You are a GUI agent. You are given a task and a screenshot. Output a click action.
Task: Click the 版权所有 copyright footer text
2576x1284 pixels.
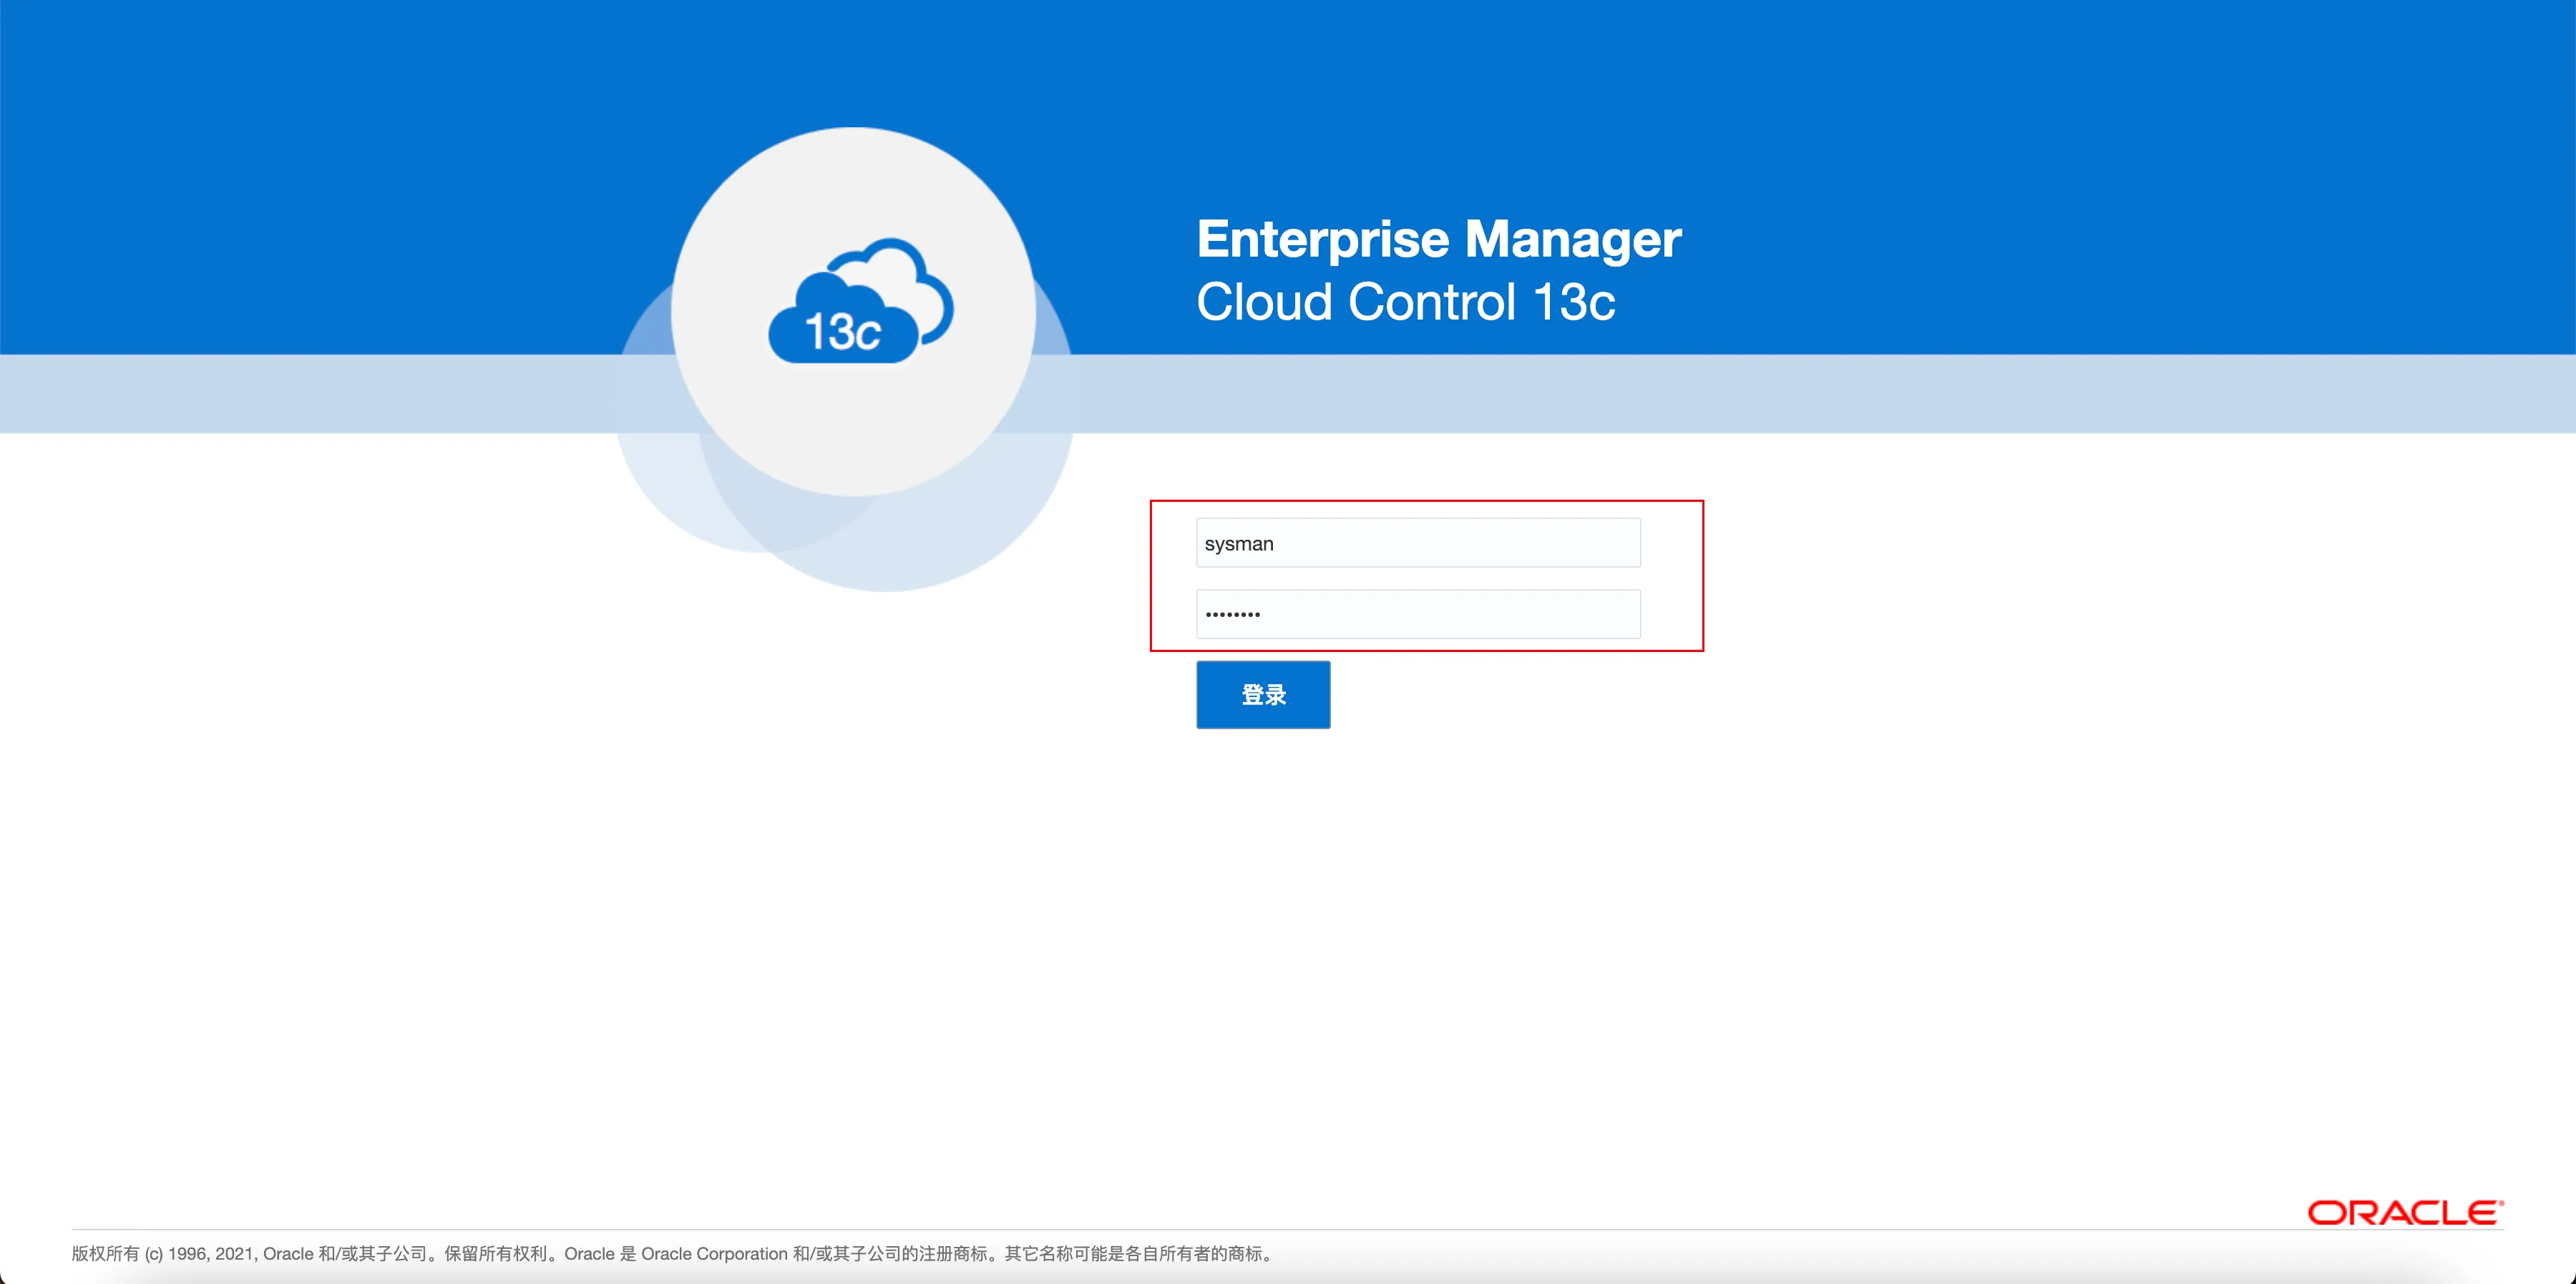[x=105, y=1253]
